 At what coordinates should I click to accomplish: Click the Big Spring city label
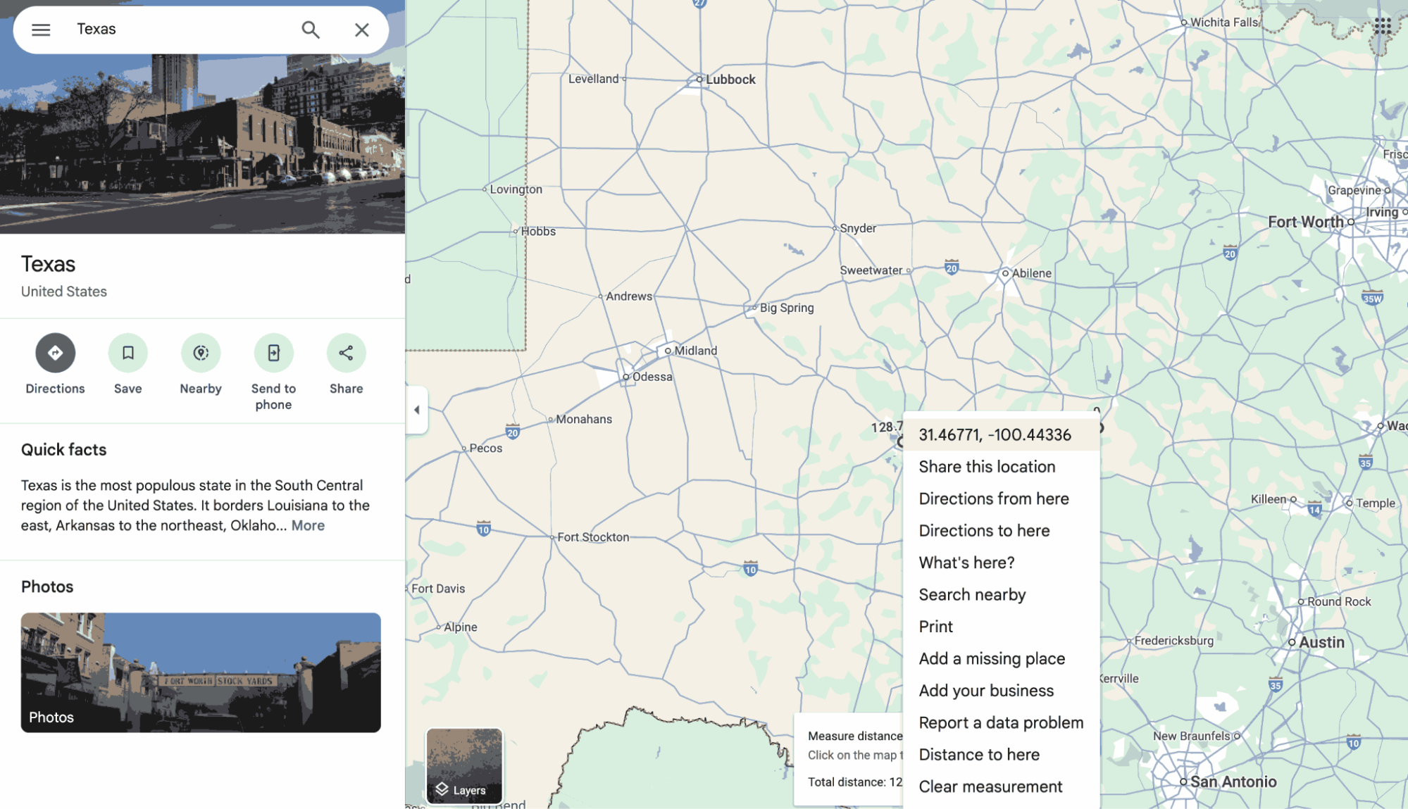coord(787,308)
